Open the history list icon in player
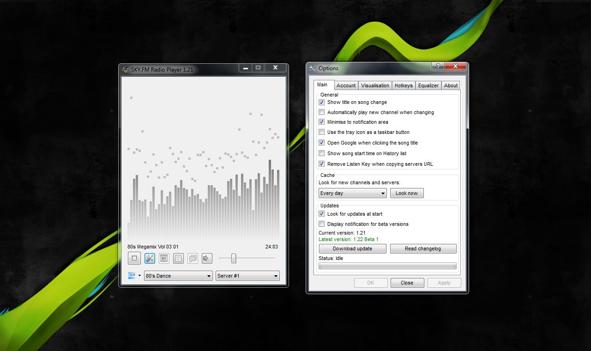591x351 pixels. click(x=178, y=259)
